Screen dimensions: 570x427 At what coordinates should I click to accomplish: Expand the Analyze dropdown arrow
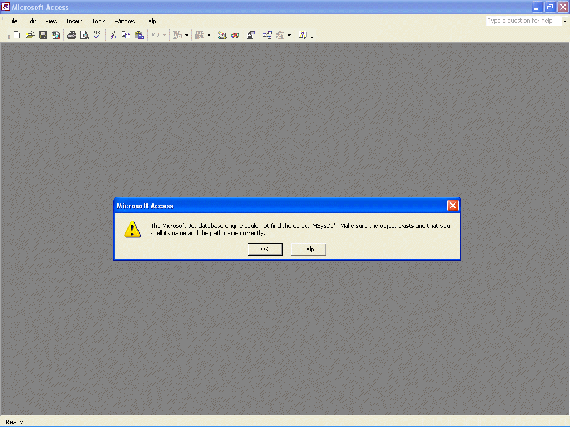(209, 35)
